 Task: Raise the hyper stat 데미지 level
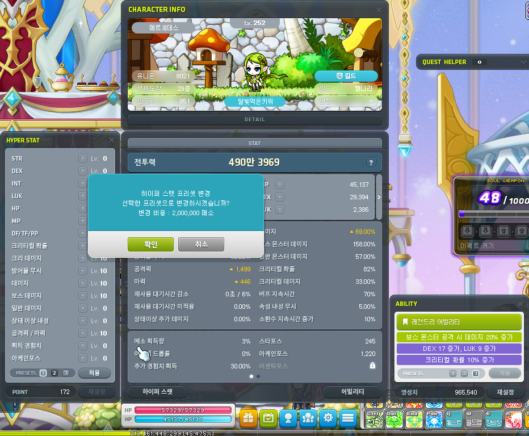coord(83,283)
